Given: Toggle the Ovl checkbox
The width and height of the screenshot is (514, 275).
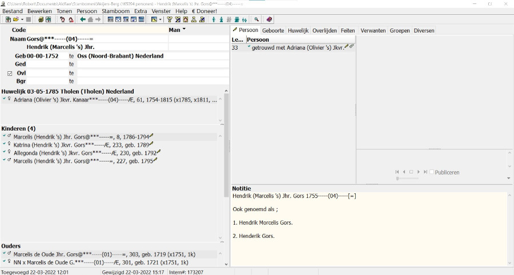Looking at the screenshot, I should click(10, 73).
